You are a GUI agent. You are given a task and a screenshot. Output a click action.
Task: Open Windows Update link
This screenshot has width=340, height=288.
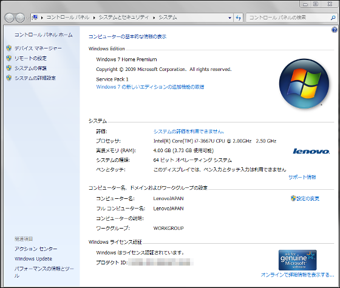(33, 259)
